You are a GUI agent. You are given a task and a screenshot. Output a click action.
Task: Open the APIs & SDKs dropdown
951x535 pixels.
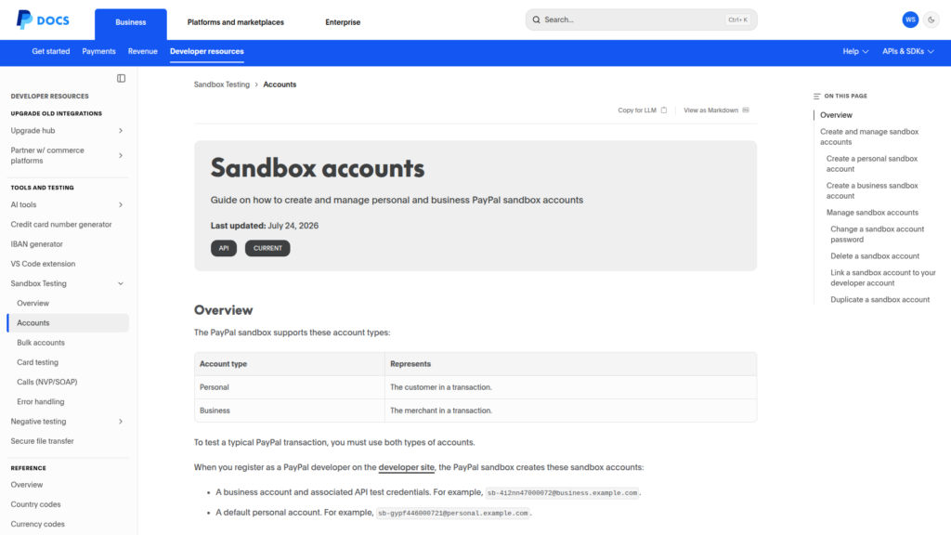tap(908, 52)
